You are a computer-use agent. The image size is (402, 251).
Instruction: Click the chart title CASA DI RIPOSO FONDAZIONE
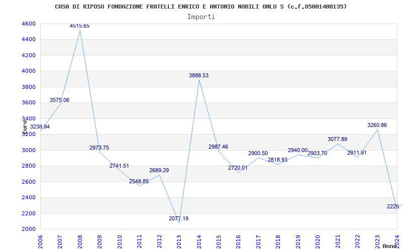(x=200, y=7)
